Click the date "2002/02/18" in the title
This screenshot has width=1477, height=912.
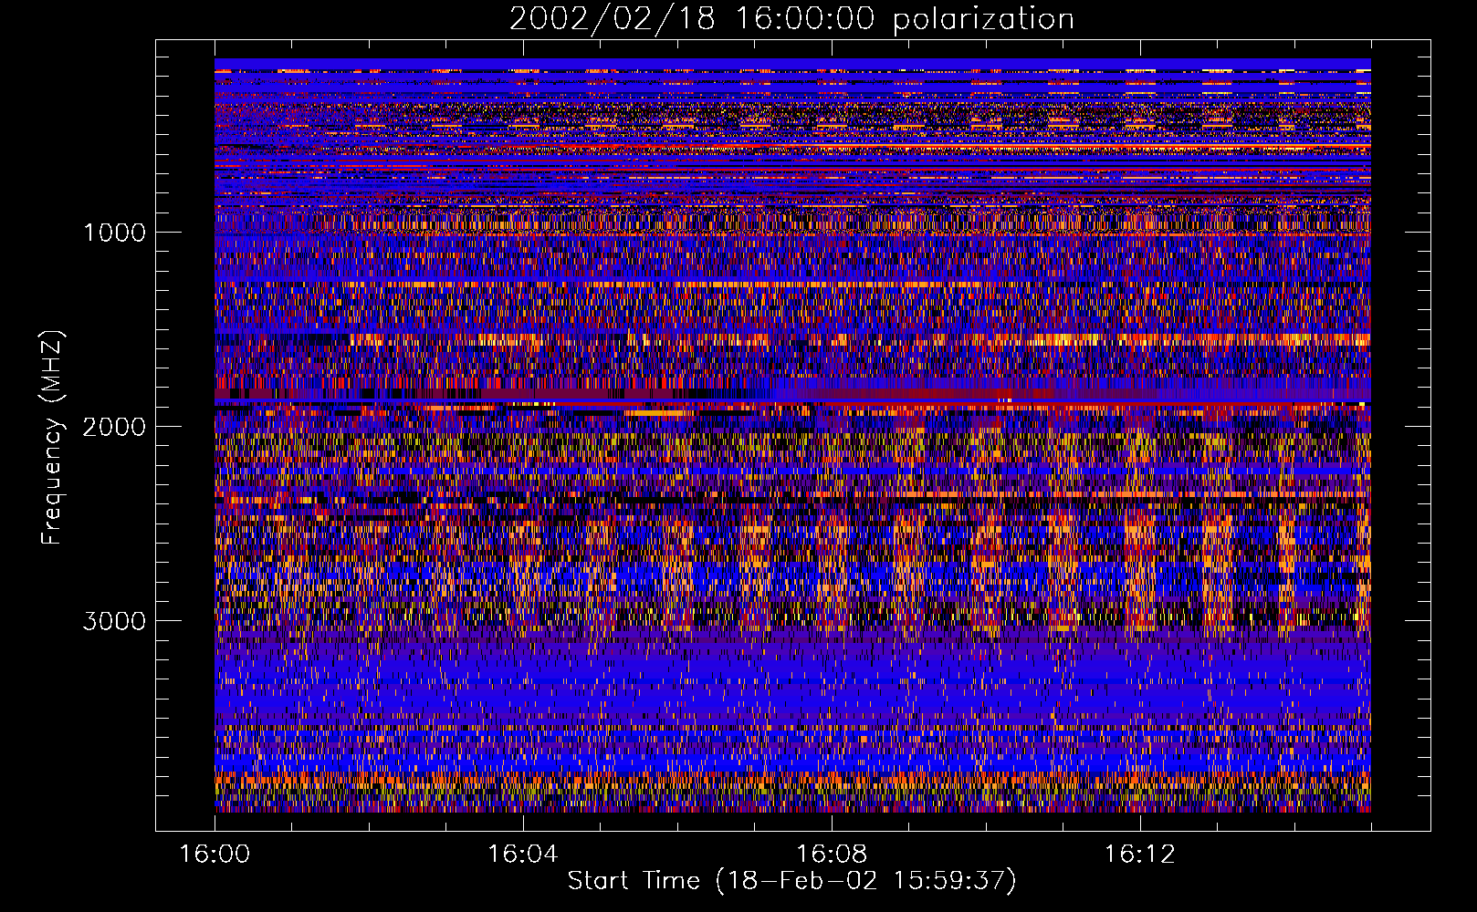click(x=612, y=19)
